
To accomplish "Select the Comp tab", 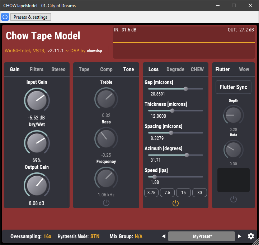I will 106,69.
